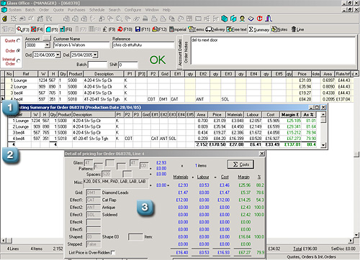Select the Order radio button
Screen dimensions: 360x260
[19, 51]
